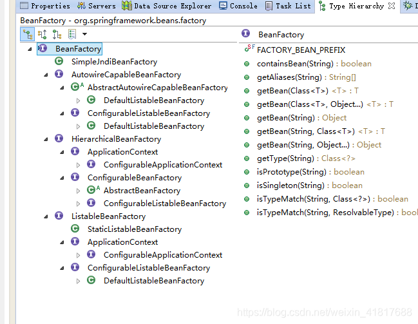Select SimpleJndiBeanFactory in the hierarchy
This screenshot has height=324, width=418.
tap(114, 62)
